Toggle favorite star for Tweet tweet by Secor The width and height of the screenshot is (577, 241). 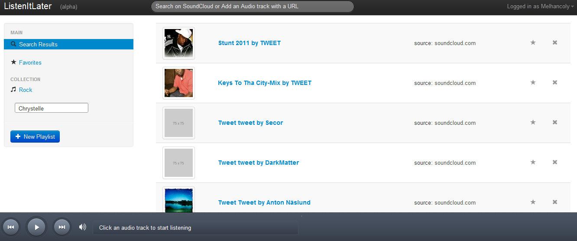(x=533, y=122)
